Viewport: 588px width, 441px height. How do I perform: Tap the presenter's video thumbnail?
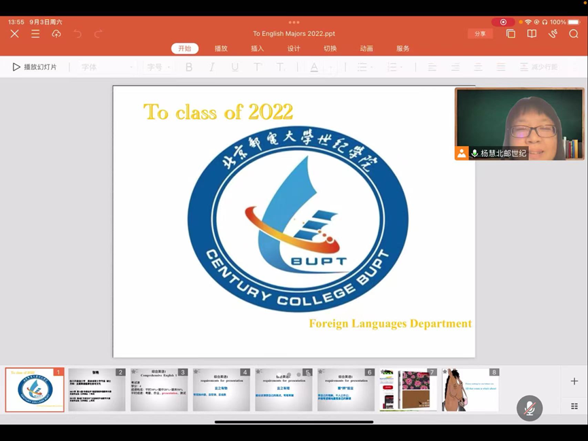519,124
